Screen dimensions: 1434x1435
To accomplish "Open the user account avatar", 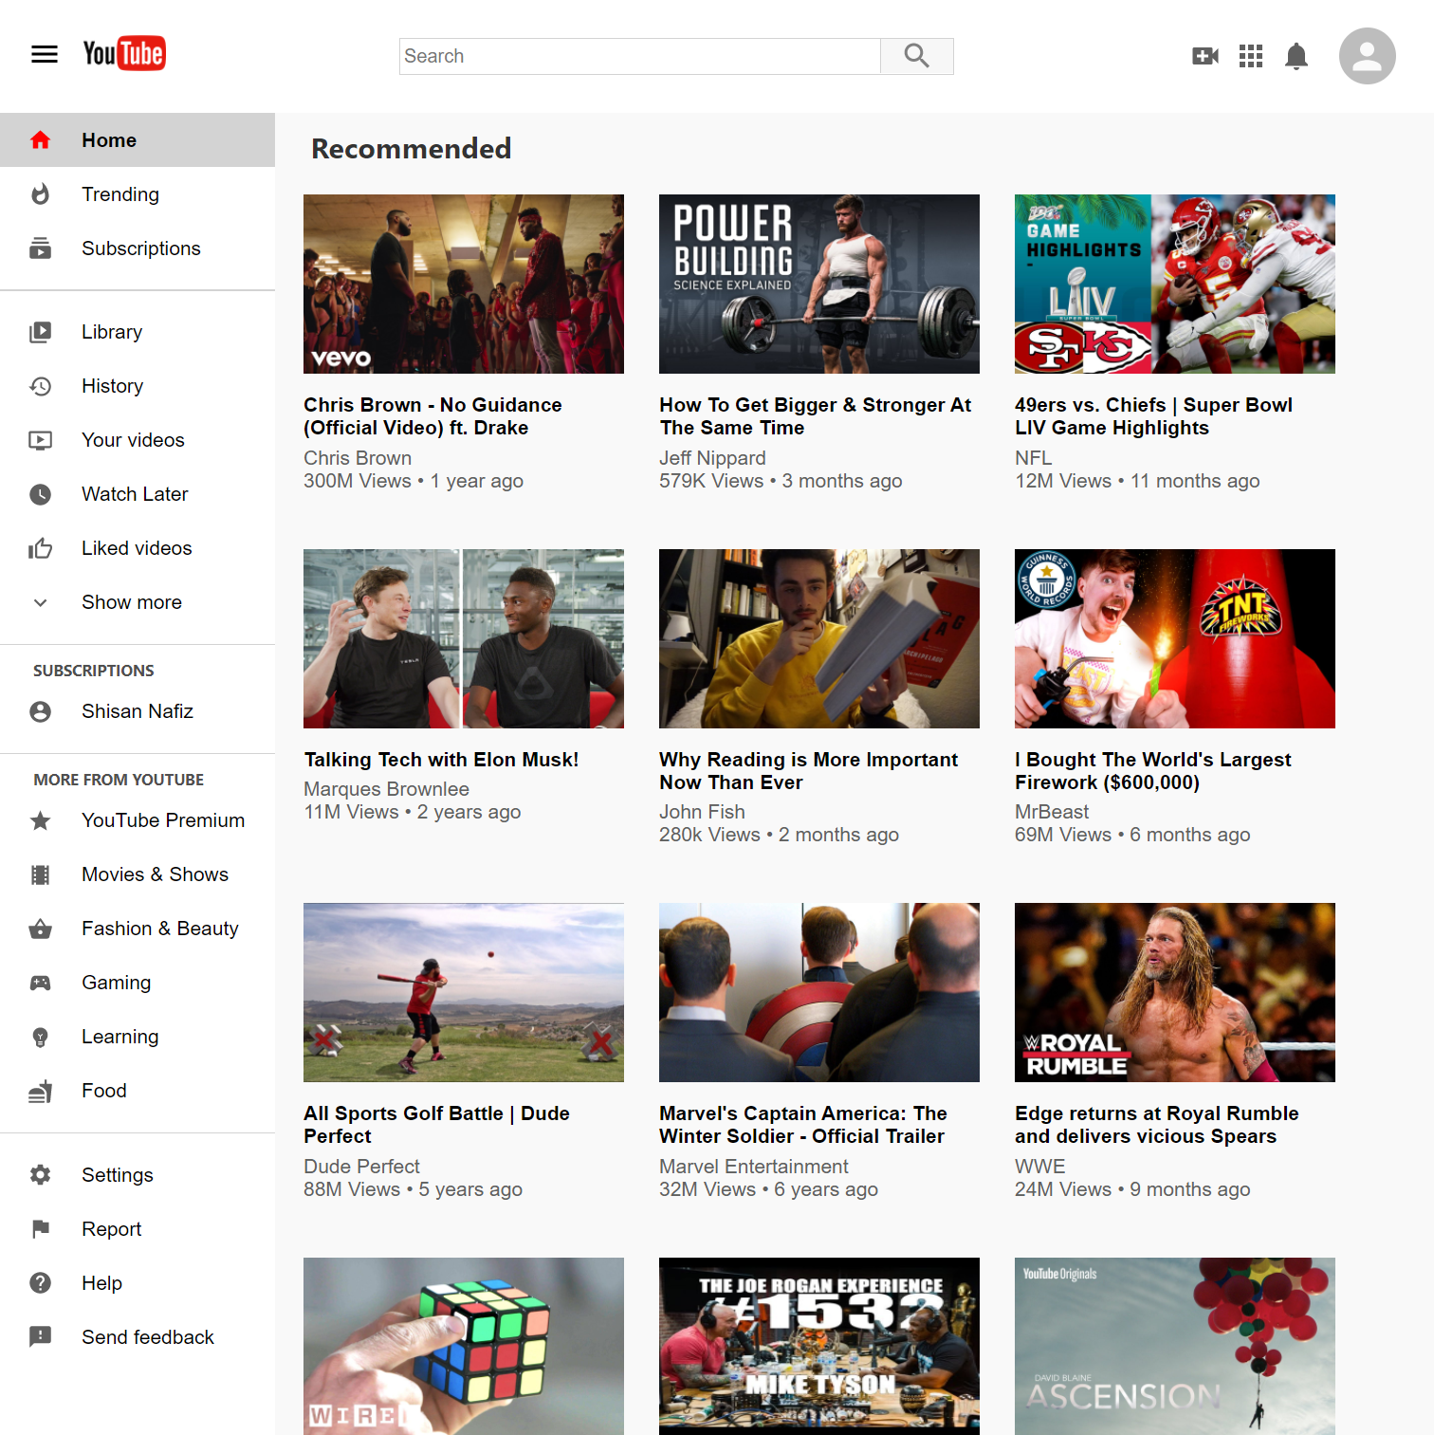I will [1366, 57].
